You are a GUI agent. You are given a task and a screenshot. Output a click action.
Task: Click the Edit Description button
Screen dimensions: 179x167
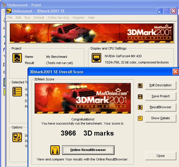161,85
